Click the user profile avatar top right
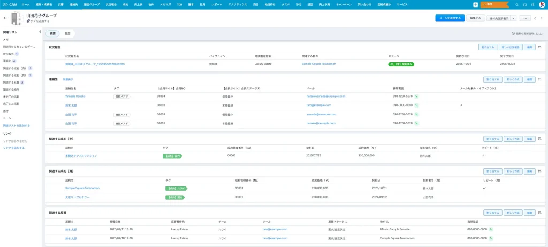 point(541,4)
